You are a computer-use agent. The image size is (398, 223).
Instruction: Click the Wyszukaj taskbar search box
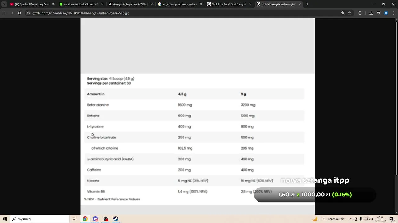pyautogui.click(x=40, y=219)
